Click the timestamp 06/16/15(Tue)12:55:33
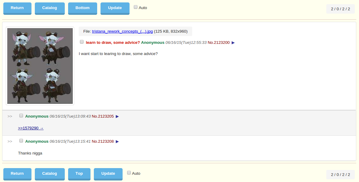The width and height of the screenshot is (359, 182). click(186, 43)
